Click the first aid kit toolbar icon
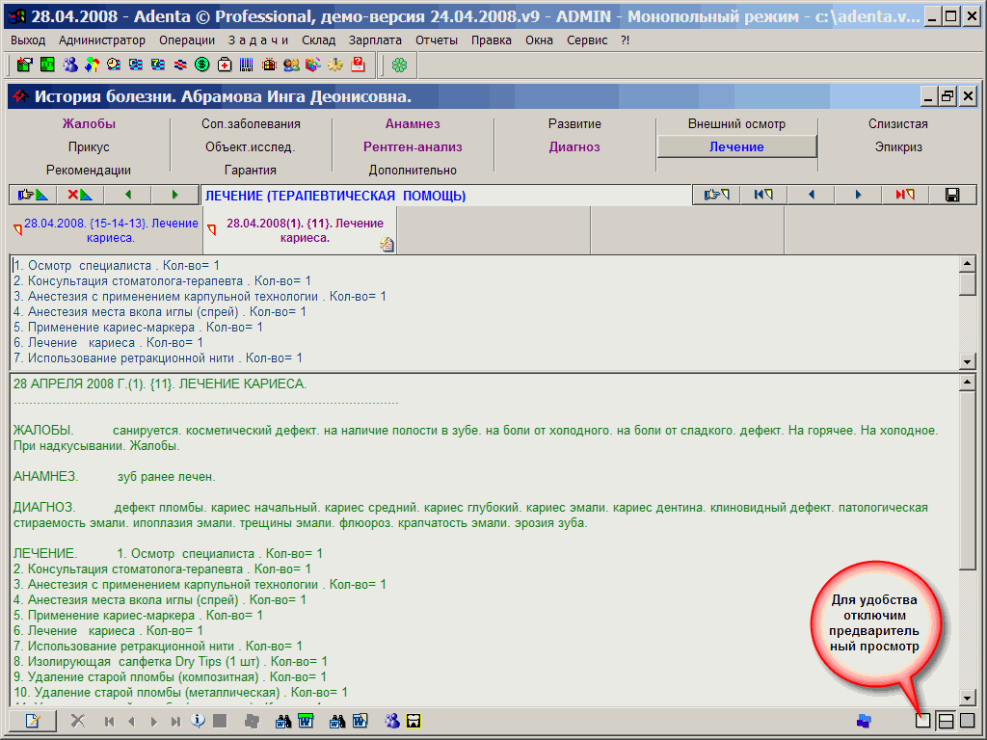The image size is (987, 740). (225, 65)
